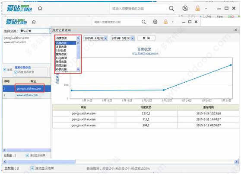Click the orange lock icon in the outer window

pyautogui.click(x=198, y=8)
